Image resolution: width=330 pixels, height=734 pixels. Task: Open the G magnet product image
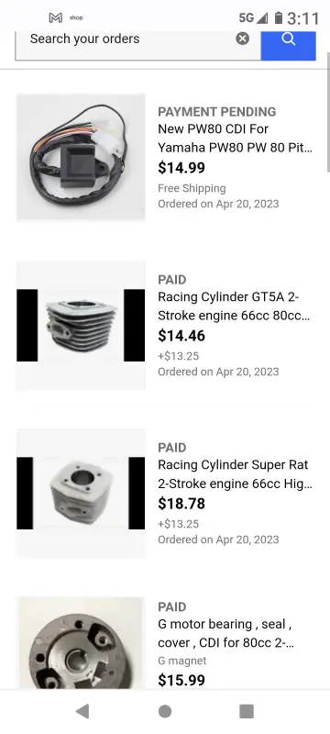81,643
